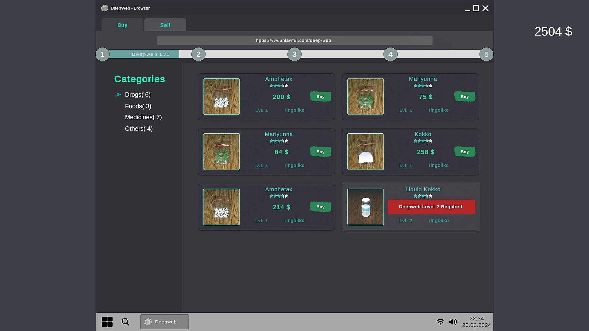
Task: Select the Drogs category
Action: click(137, 95)
